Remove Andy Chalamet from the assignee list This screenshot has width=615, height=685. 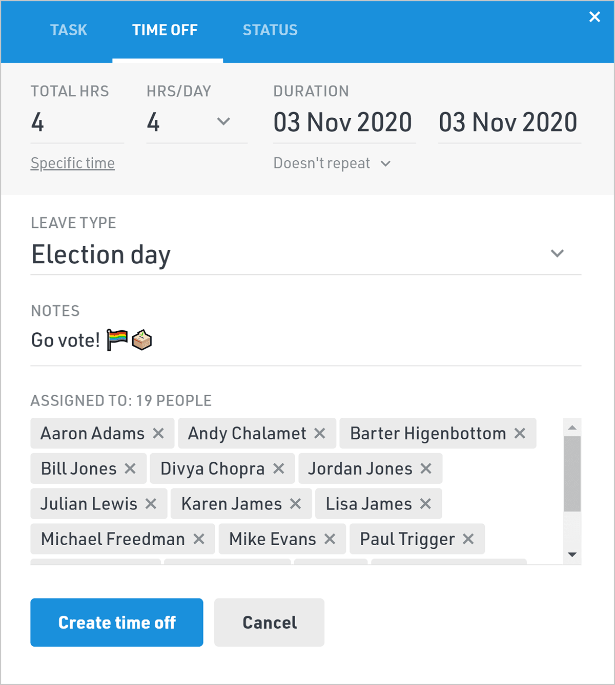click(320, 434)
